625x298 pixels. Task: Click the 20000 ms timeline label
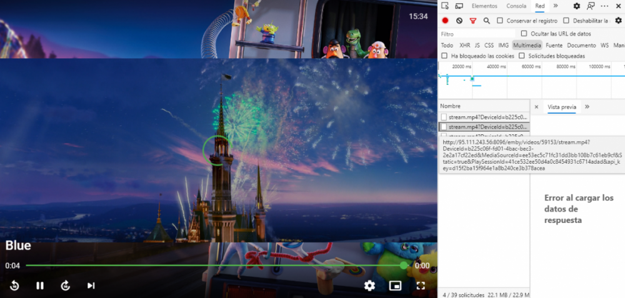(x=462, y=66)
